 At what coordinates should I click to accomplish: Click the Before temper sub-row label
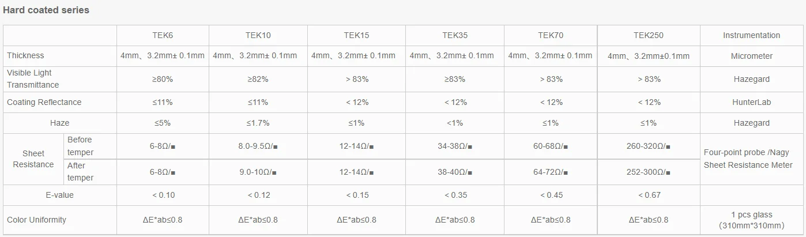pos(80,146)
